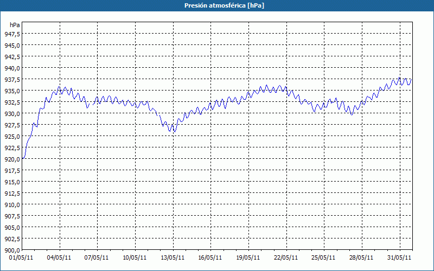Click the 04/05/11 date label
Image resolution: width=434 pixels, height=271 pixels.
[59, 258]
